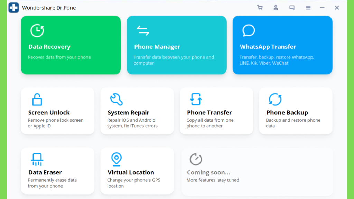Open Screen Unlock card text
This screenshot has width=354, height=199.
49,112
